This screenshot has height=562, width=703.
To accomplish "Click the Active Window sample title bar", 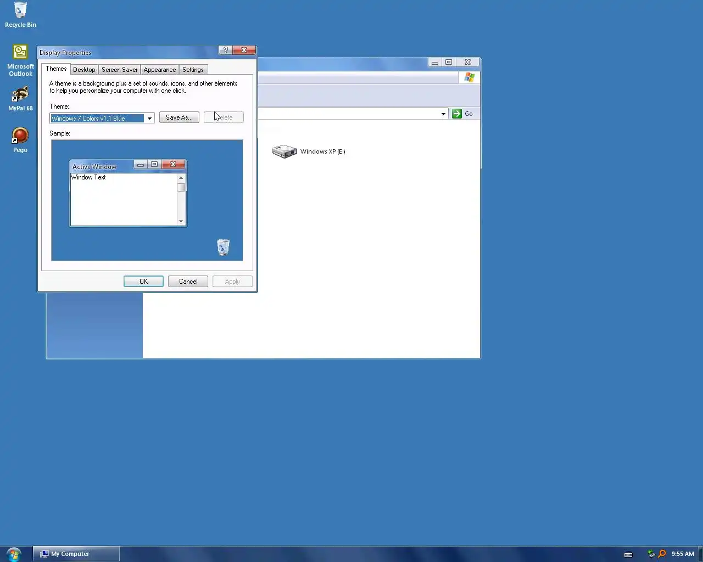I will pyautogui.click(x=102, y=166).
